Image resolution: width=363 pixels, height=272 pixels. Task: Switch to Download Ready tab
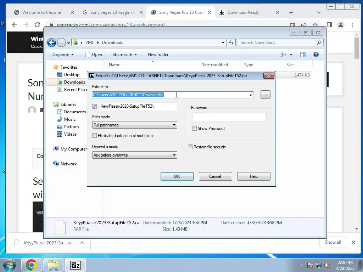243,12
